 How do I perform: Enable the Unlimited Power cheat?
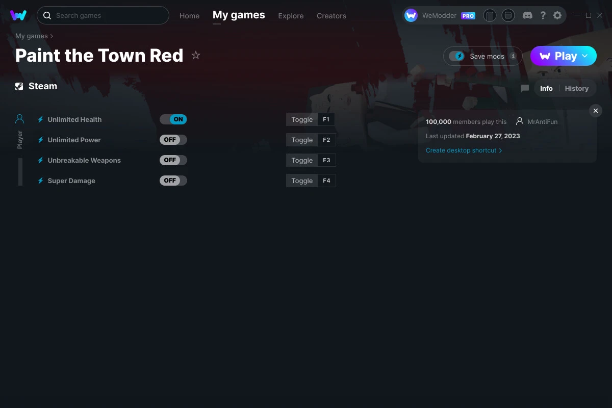pos(173,139)
